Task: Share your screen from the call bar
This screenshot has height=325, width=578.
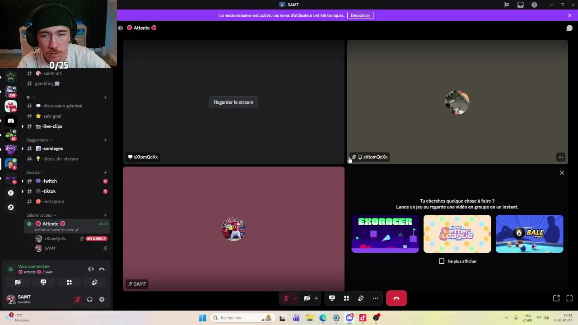Action: coord(332,298)
